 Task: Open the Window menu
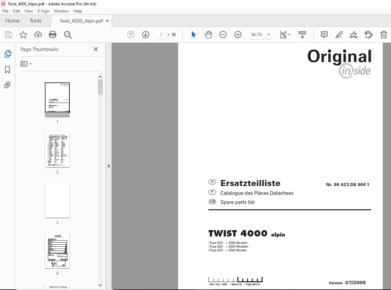point(61,11)
